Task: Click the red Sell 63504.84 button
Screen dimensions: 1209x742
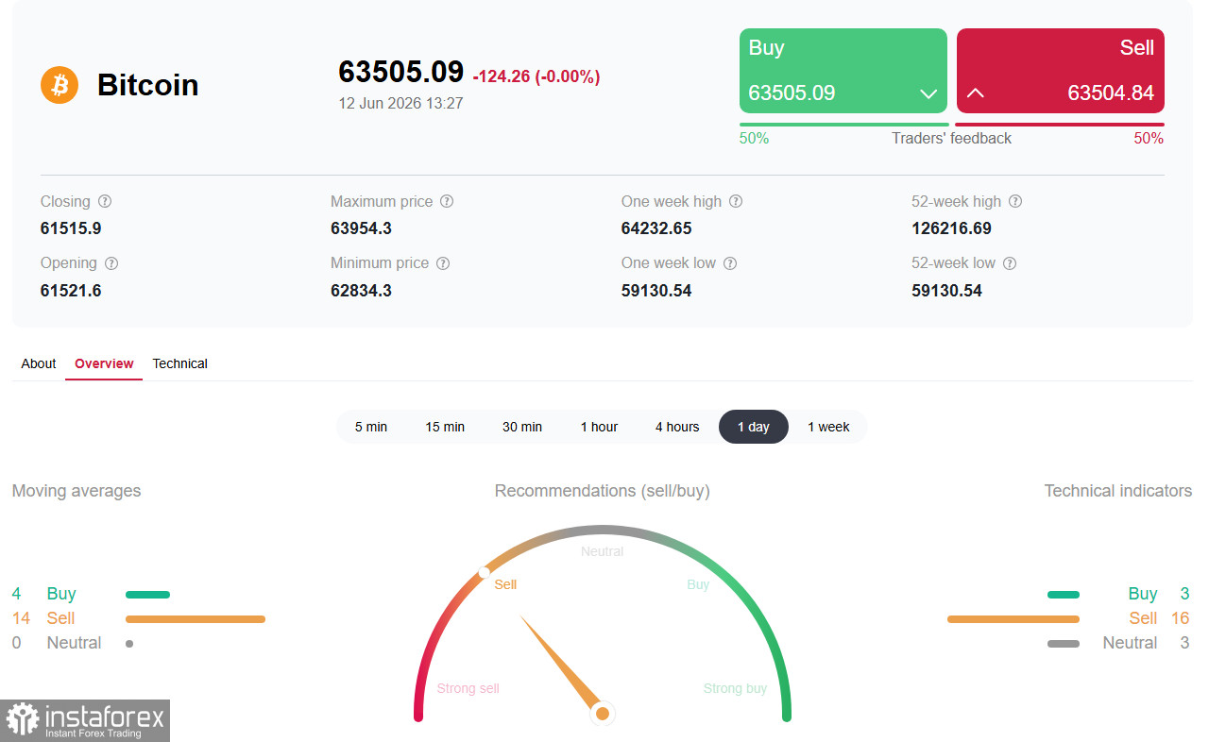Action: [1061, 71]
